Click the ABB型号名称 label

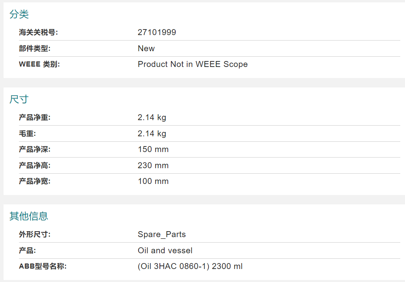click(x=43, y=266)
